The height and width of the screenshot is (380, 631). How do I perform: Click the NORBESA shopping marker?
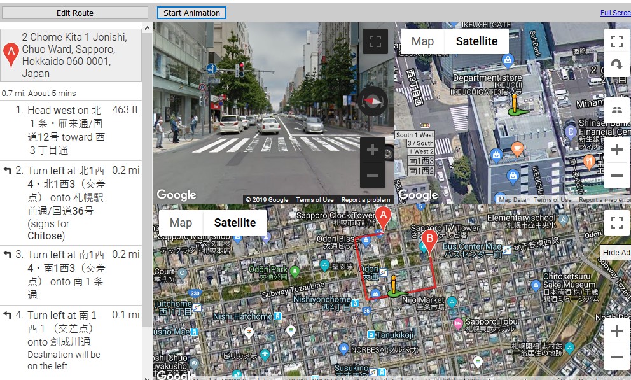(343, 348)
